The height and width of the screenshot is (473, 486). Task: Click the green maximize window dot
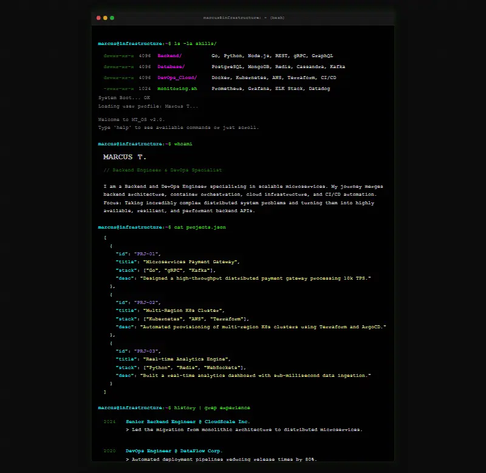click(x=112, y=18)
